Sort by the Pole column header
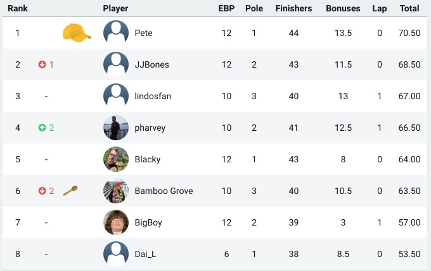The height and width of the screenshot is (271, 431). coord(254,8)
